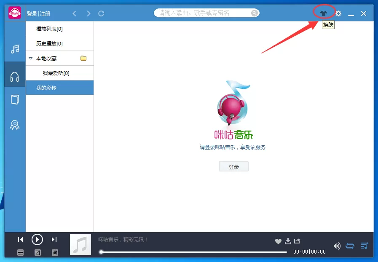Select 播放列表[0] playlist item
The image size is (378, 262).
60,29
